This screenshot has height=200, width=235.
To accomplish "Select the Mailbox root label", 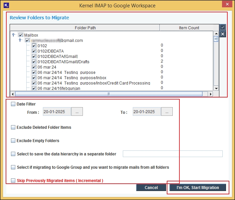I will [x=31, y=35].
